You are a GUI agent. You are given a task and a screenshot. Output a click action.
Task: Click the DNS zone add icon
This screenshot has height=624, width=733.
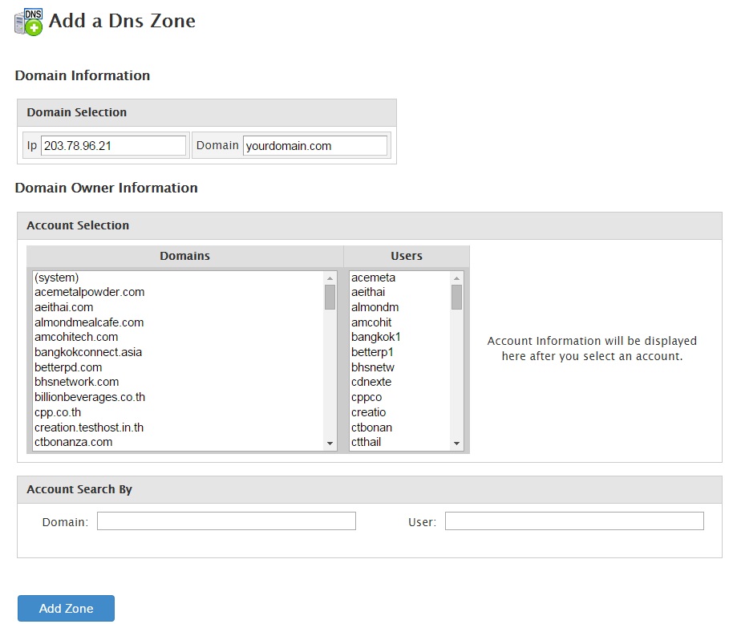(x=28, y=22)
